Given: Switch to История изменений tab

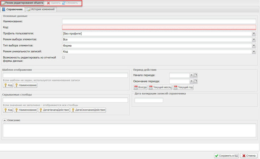Looking at the screenshot, I should (x=41, y=9).
